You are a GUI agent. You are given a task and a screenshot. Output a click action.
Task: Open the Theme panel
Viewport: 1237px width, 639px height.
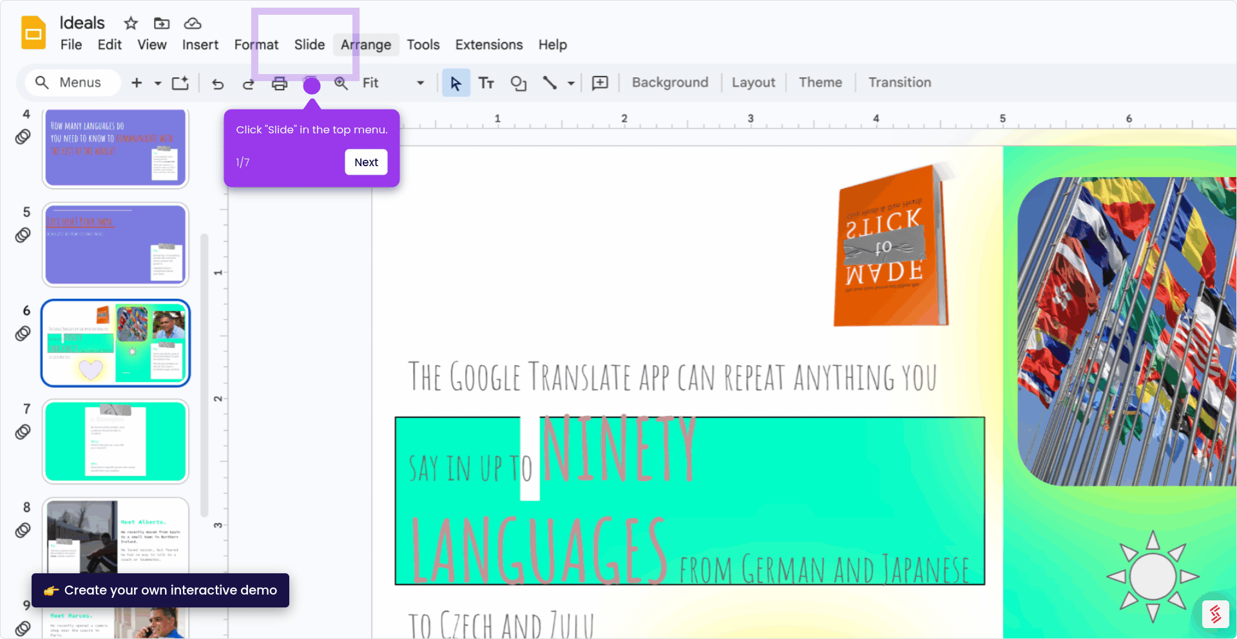point(820,82)
